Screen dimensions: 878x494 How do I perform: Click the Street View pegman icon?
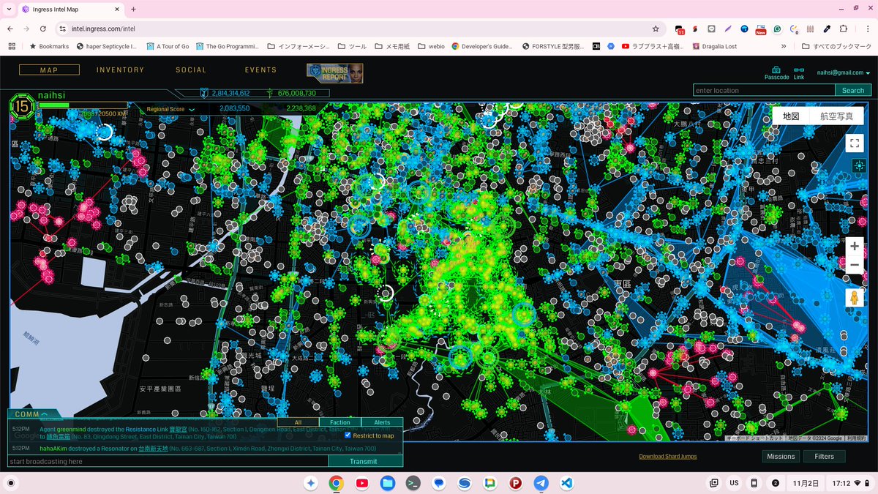854,297
